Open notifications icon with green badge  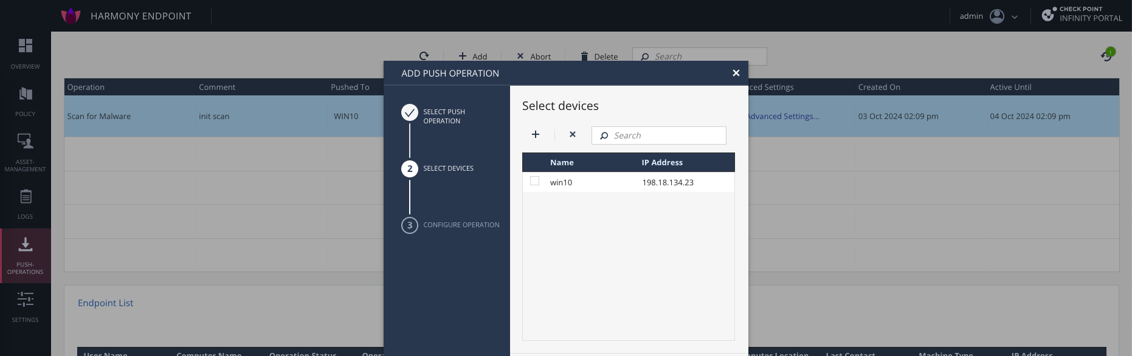tap(1107, 55)
